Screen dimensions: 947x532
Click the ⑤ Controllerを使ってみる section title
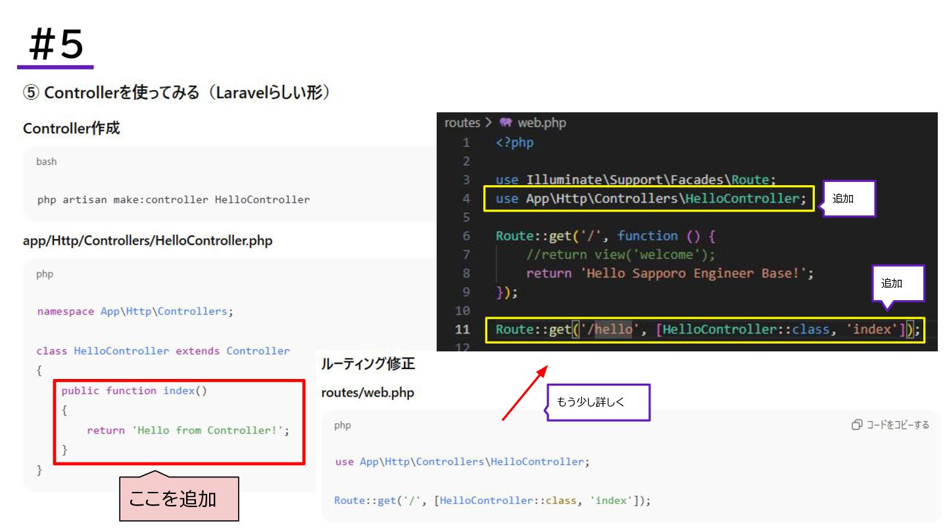coord(176,93)
